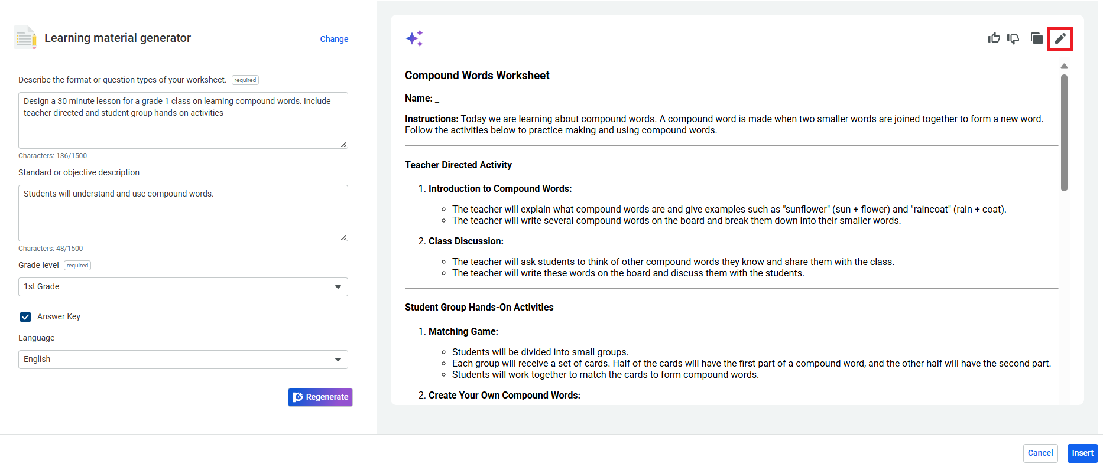
Task: Click the Change link
Action: click(334, 39)
